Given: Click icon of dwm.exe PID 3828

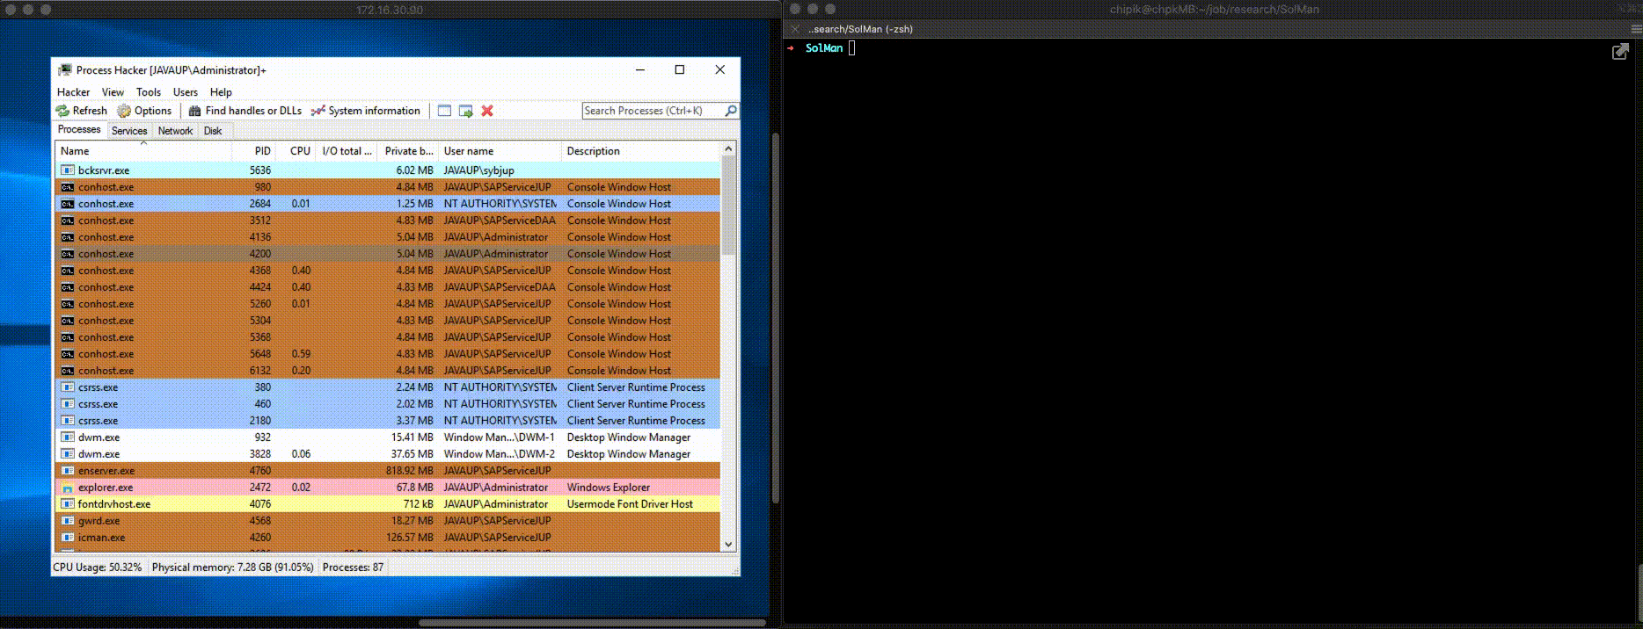Looking at the screenshot, I should click(67, 454).
